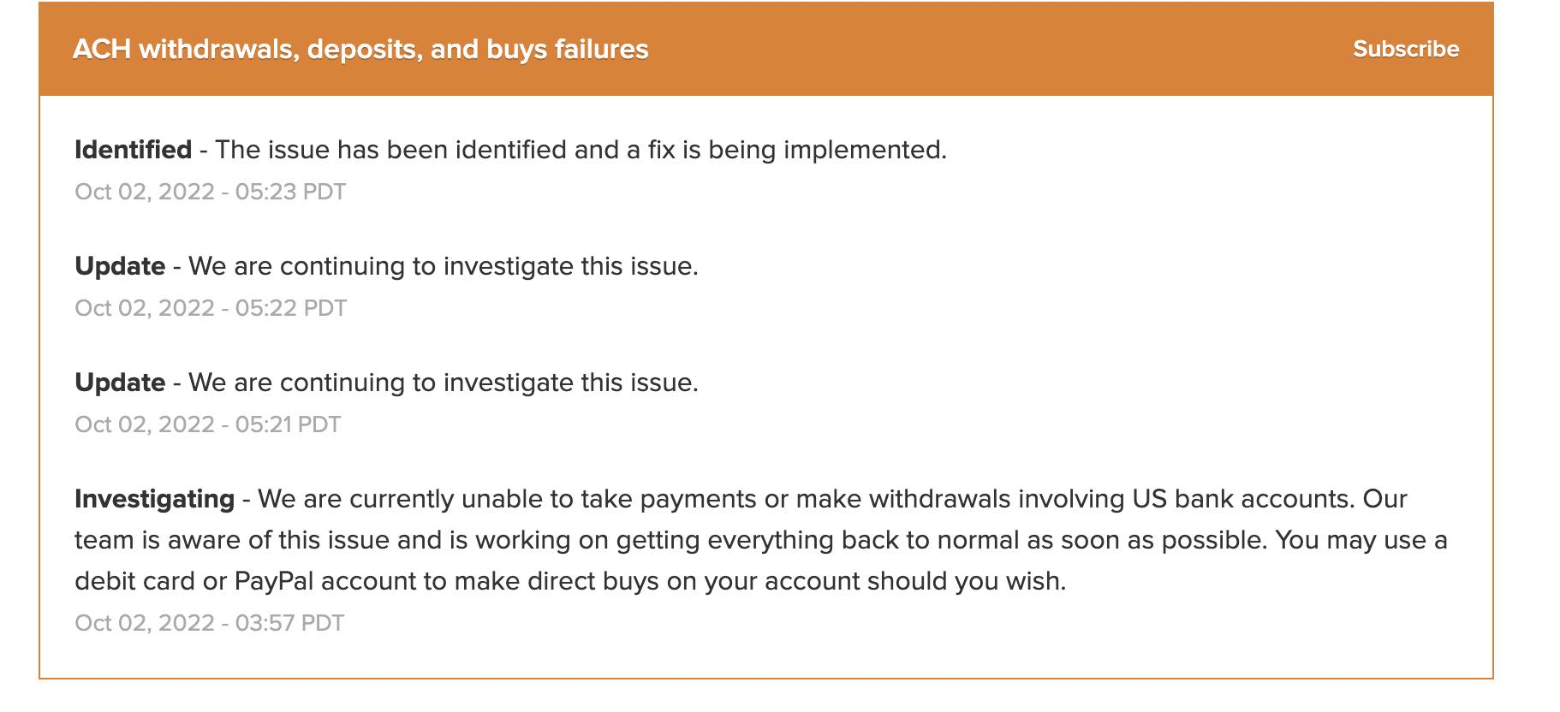The height and width of the screenshot is (712, 1560).
Task: Click the text saying a fix is being implemented
Action: [x=581, y=150]
